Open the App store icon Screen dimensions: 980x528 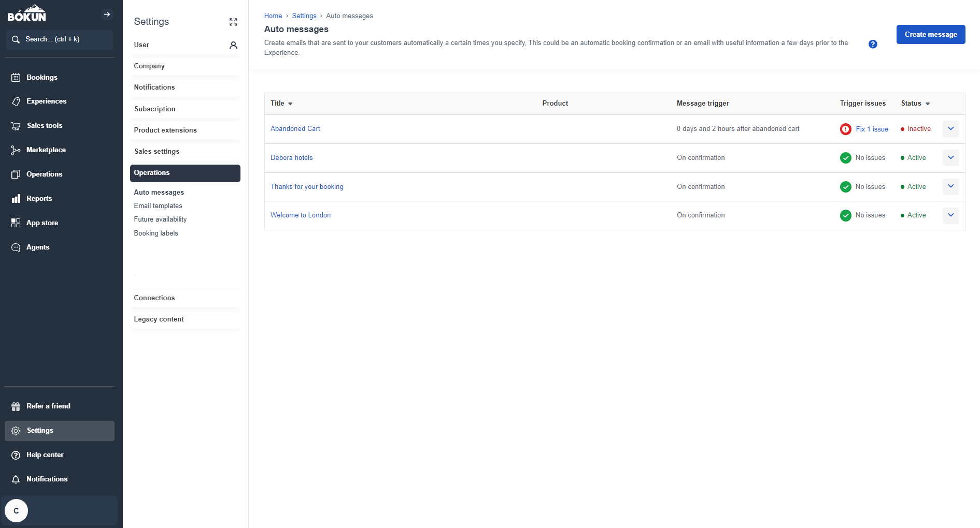16,223
